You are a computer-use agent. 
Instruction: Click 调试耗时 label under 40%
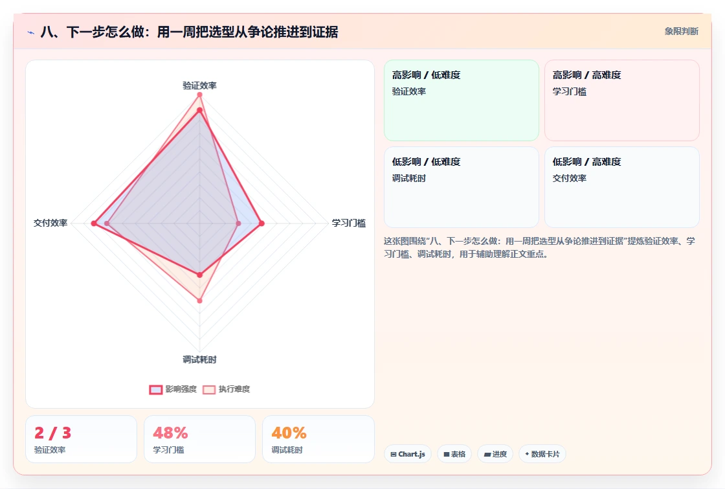[287, 449]
